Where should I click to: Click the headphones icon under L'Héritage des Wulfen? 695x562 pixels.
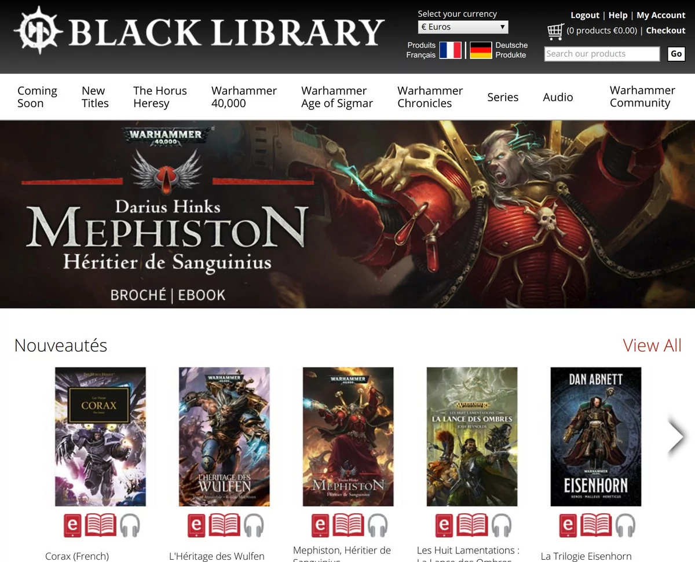[254, 526]
